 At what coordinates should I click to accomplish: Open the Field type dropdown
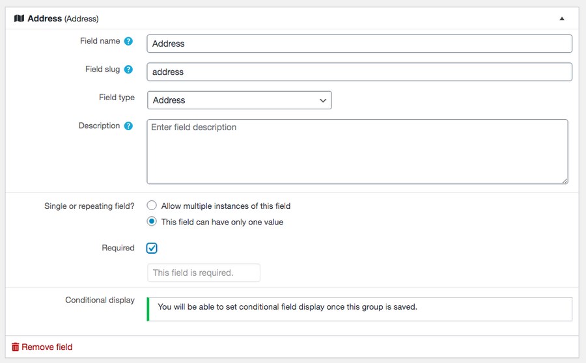[x=239, y=100]
